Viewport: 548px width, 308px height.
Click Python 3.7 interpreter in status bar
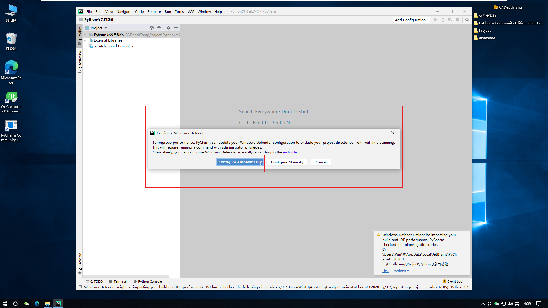point(459,287)
